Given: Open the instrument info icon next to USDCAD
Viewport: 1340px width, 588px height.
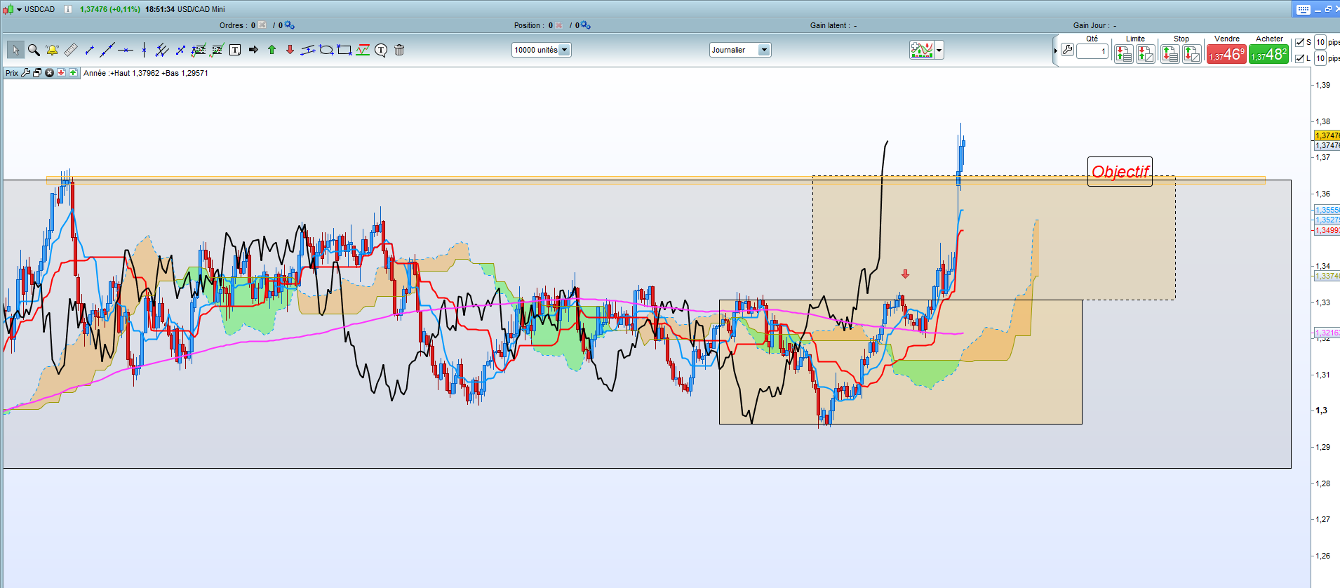Looking at the screenshot, I should point(68,9).
